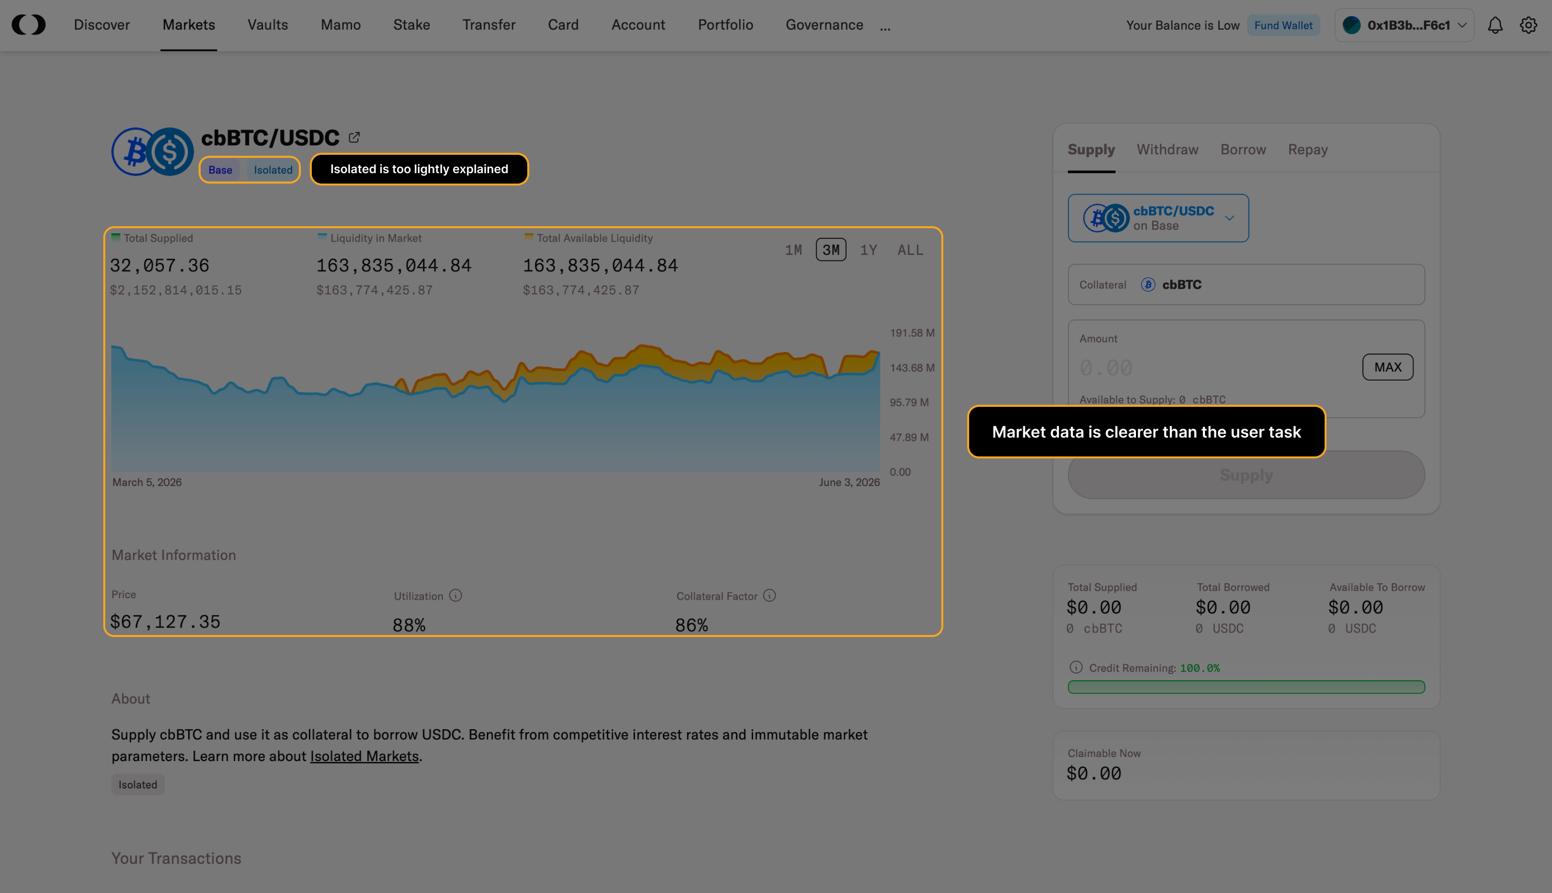This screenshot has height=893, width=1552.
Task: Click the 88% utilization value
Action: click(x=409, y=625)
